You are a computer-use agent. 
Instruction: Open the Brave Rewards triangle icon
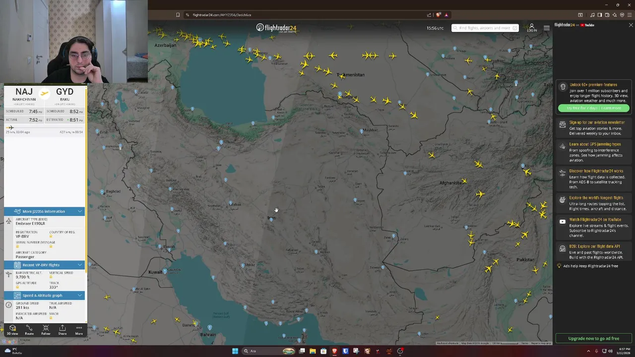coord(446,15)
